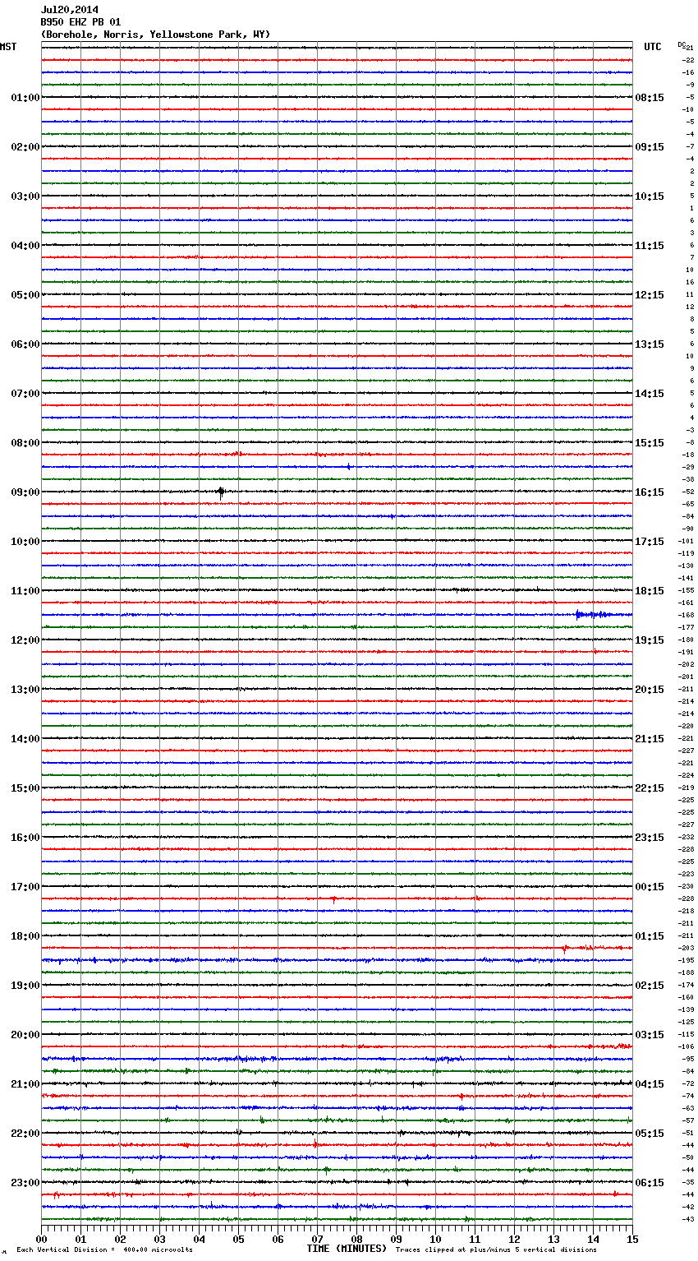Click the 21:00 MST time label

coord(25,1084)
